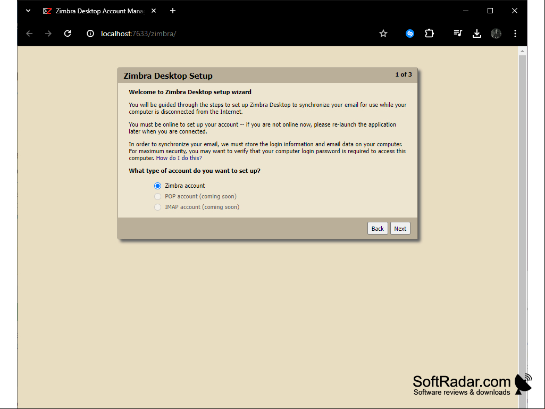
Task: Click the 'Zimbra Desktop Setup' title
Action: click(x=168, y=76)
